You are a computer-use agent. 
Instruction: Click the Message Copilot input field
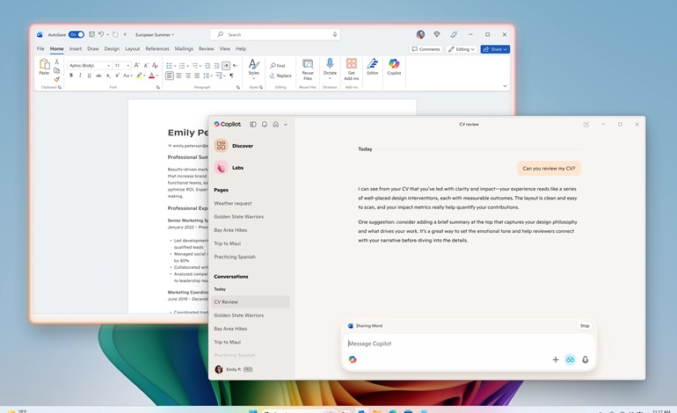tap(457, 344)
